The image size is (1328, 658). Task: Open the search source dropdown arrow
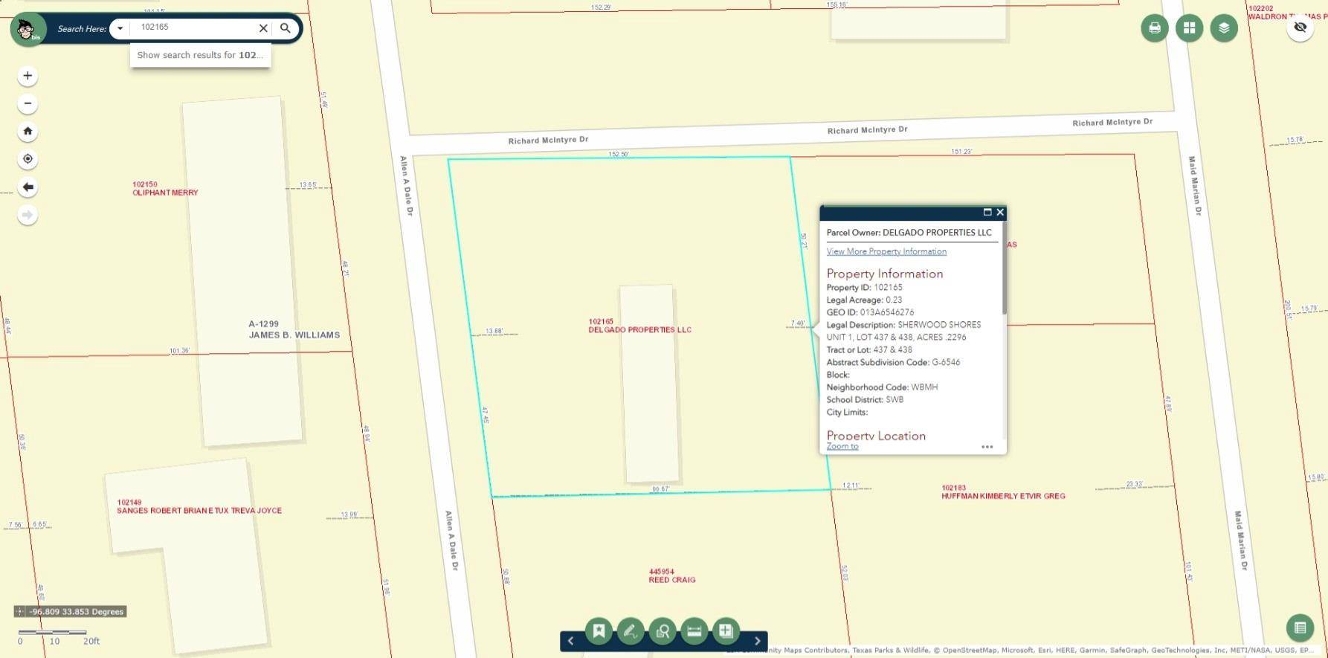[120, 28]
